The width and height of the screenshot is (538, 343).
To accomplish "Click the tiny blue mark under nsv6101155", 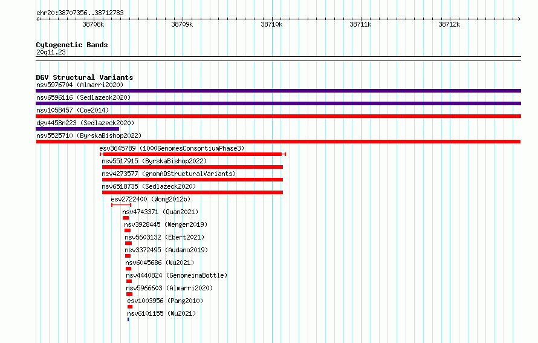I will click(128, 319).
